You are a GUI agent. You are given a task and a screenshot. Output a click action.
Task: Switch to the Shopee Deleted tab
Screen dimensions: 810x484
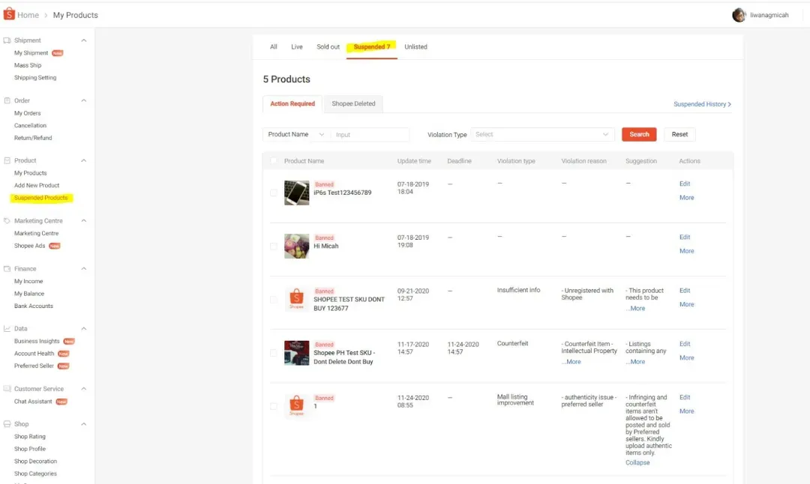353,103
